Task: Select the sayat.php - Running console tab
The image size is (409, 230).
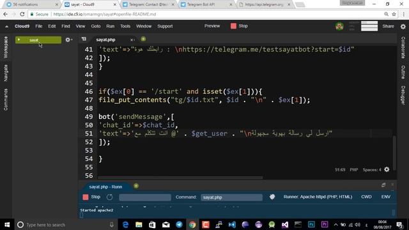Action: pos(105,187)
